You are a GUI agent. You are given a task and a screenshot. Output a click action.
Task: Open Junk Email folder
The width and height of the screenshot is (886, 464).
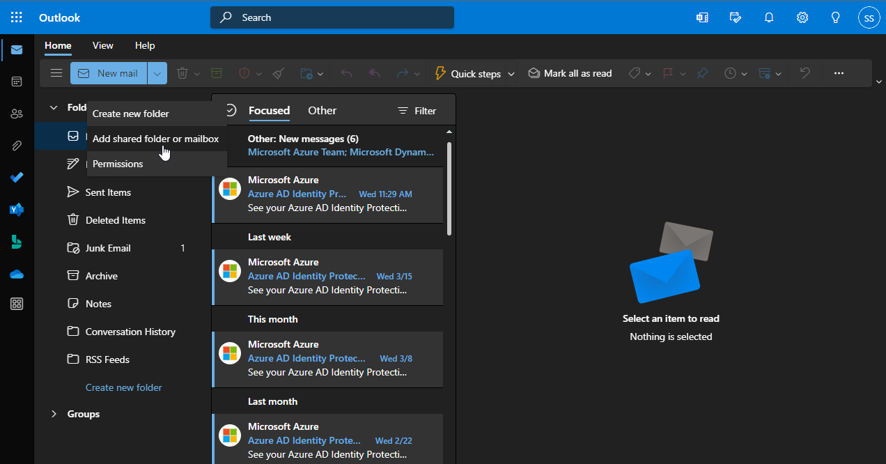pyautogui.click(x=123, y=248)
